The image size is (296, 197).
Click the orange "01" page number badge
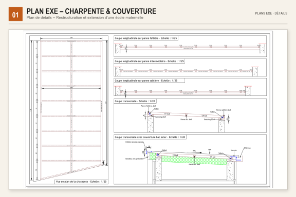pos(15,14)
